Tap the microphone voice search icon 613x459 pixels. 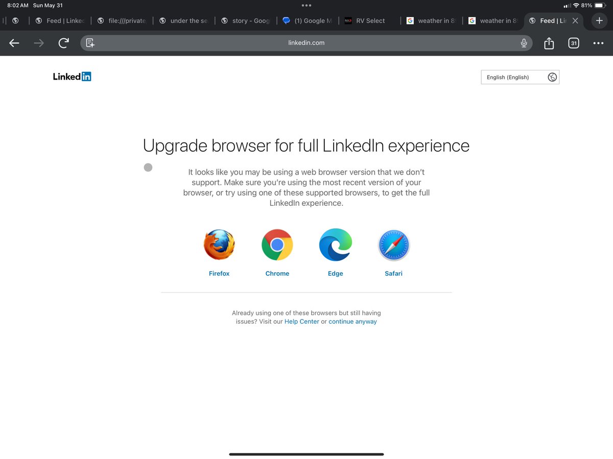point(524,43)
